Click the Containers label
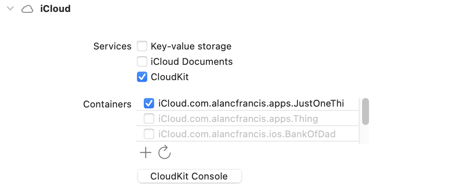 [x=107, y=104]
